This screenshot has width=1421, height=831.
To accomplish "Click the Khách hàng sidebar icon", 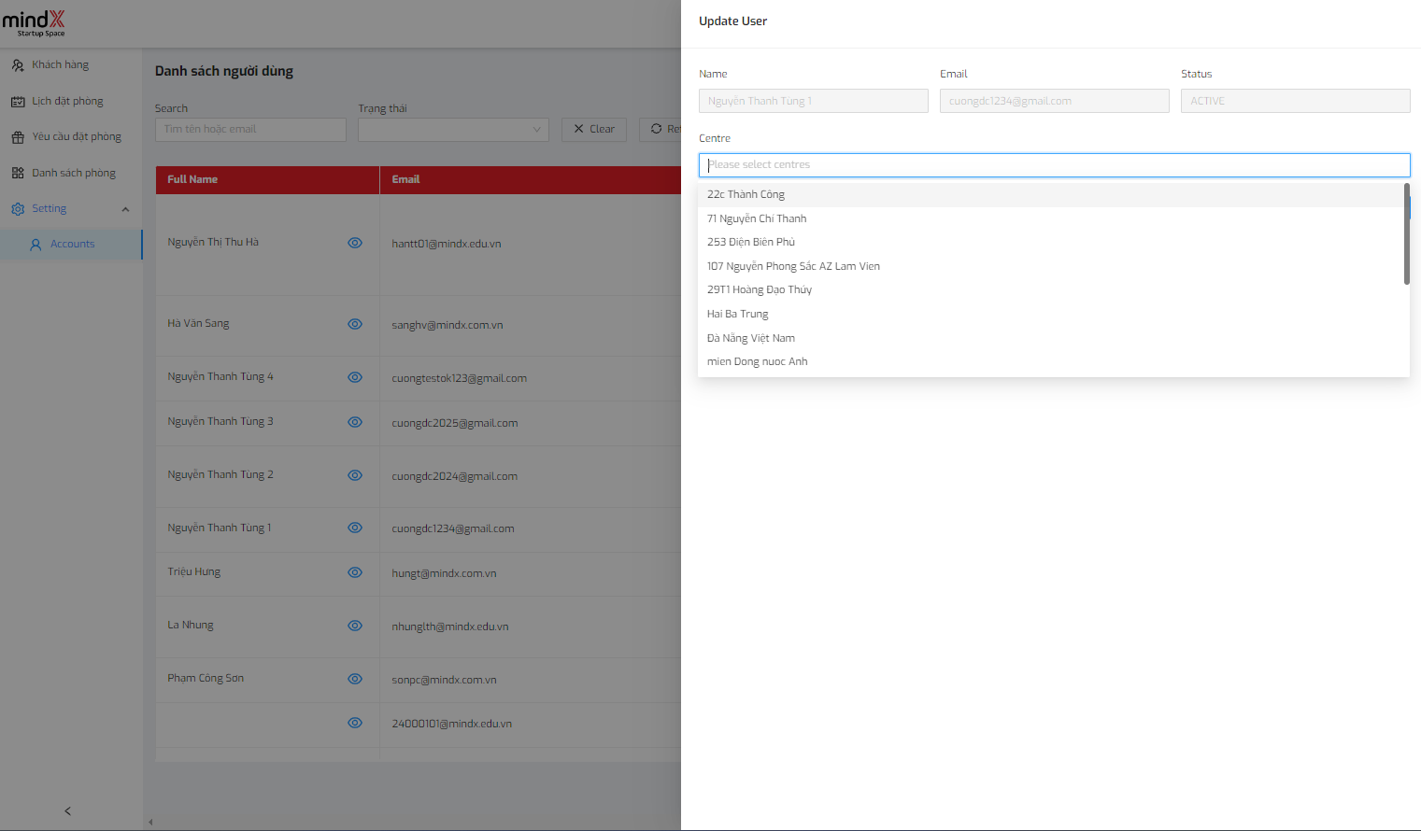I will (x=18, y=65).
